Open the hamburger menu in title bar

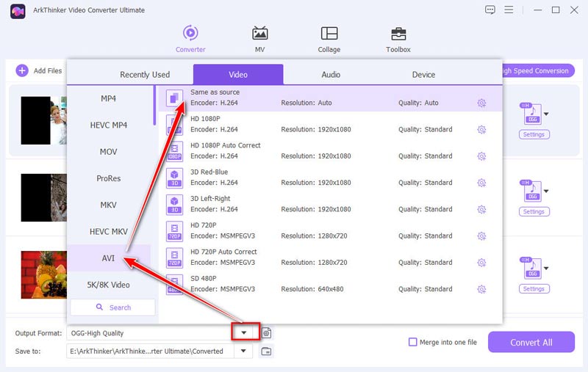click(509, 10)
